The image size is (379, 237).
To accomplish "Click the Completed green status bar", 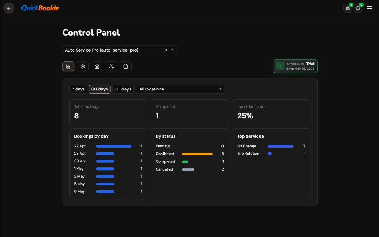I will coord(185,162).
